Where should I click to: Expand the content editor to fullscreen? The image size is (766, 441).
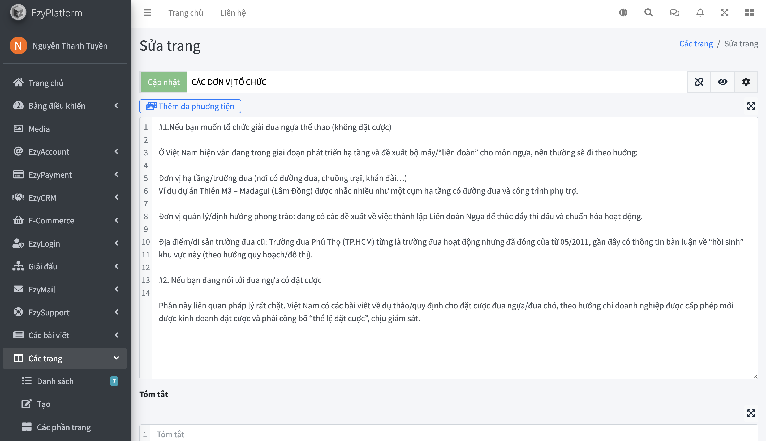pyautogui.click(x=751, y=106)
